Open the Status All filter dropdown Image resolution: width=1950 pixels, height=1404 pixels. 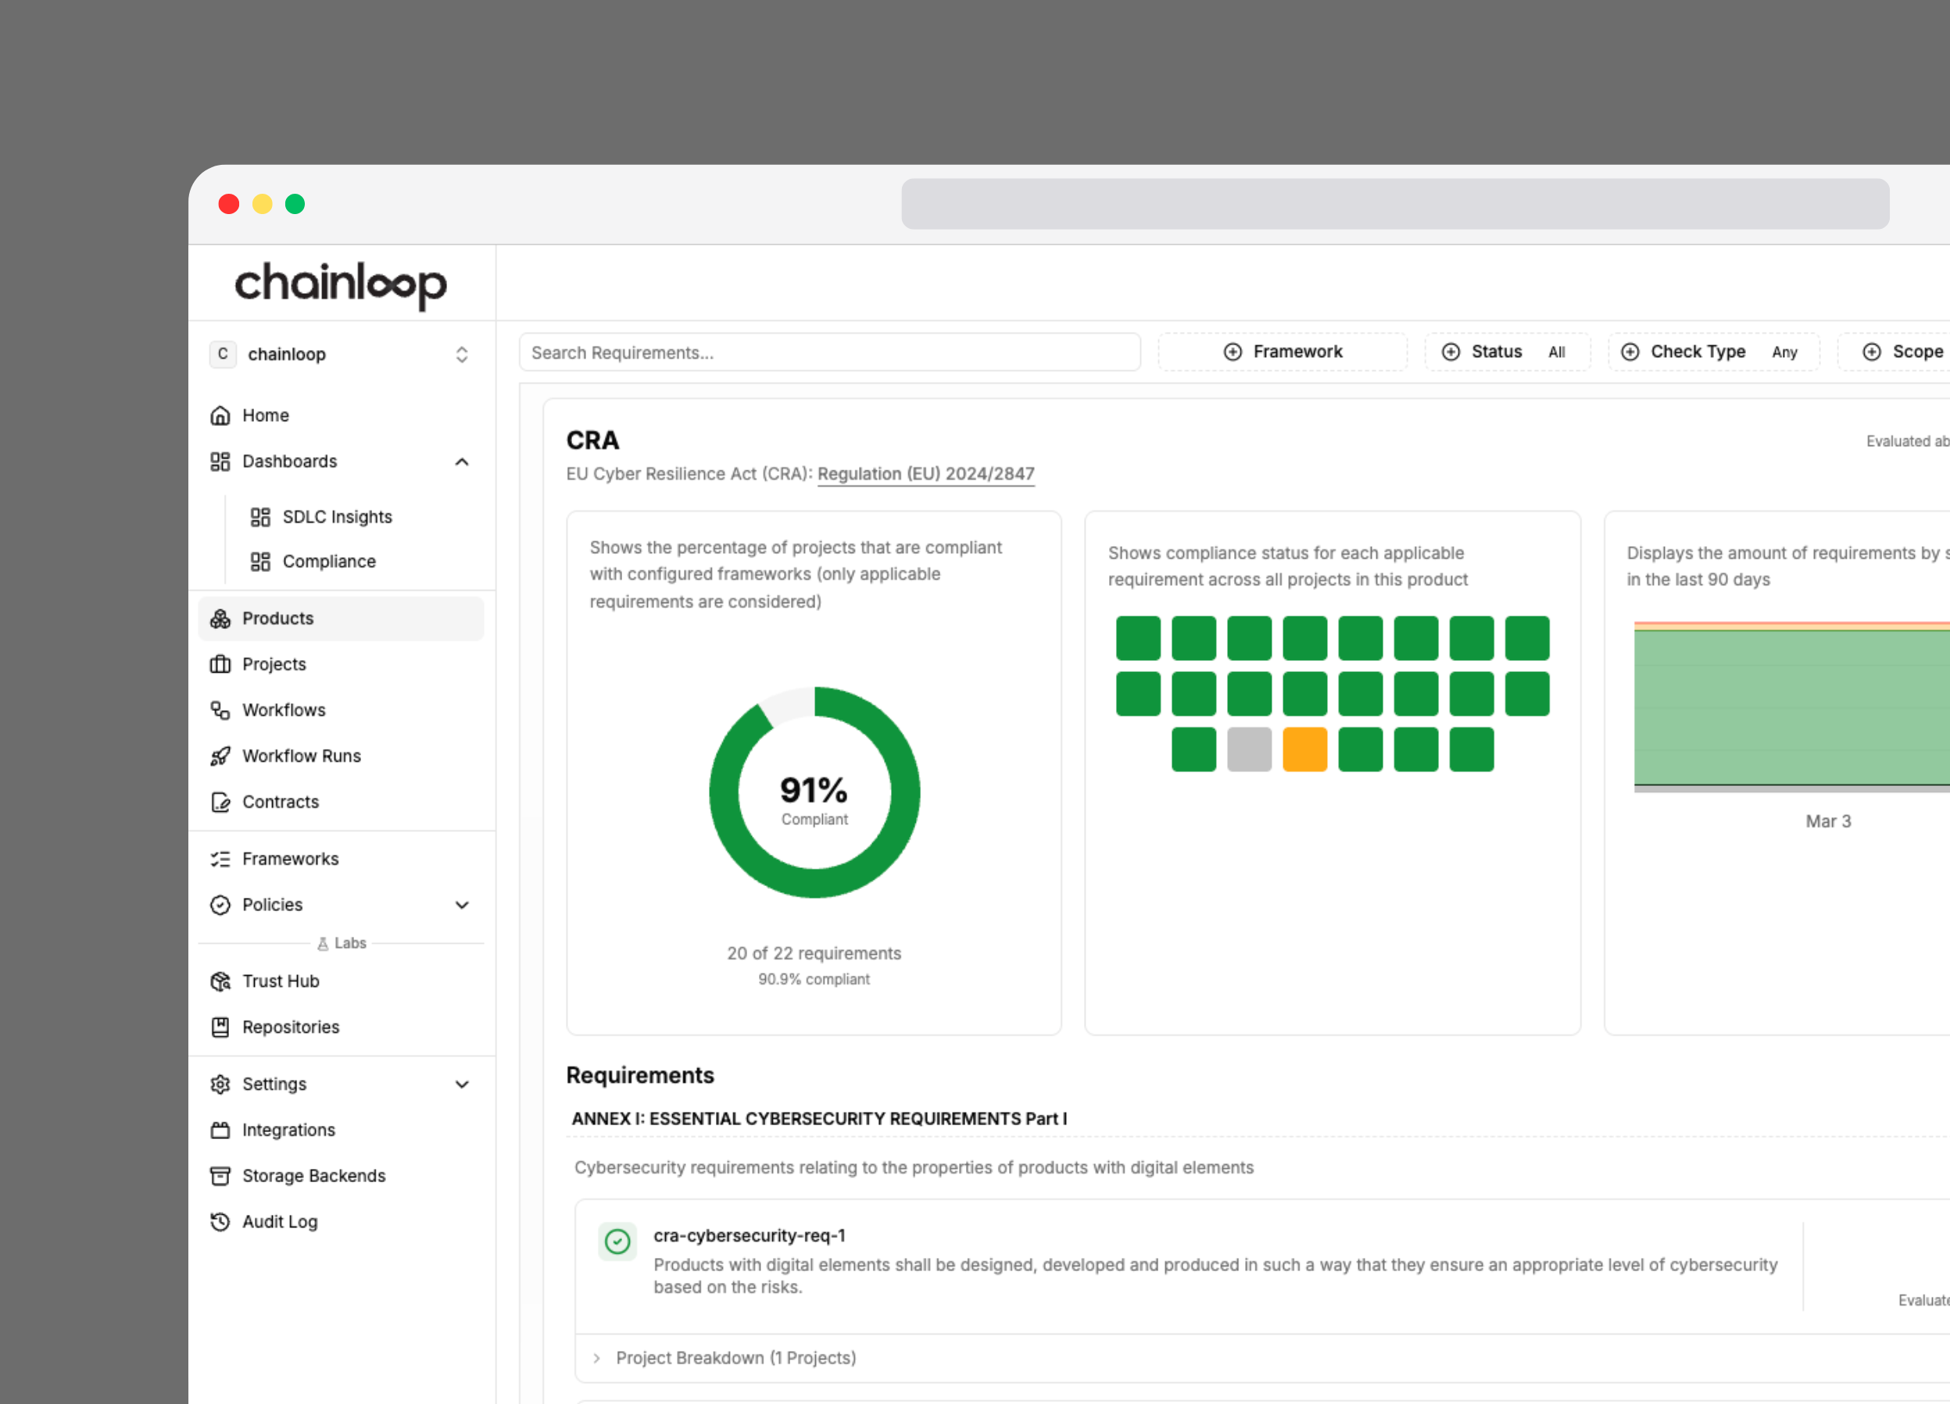1507,352
